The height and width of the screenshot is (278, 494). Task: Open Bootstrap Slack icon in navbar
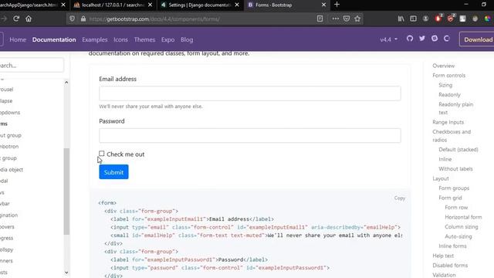pyautogui.click(x=435, y=39)
